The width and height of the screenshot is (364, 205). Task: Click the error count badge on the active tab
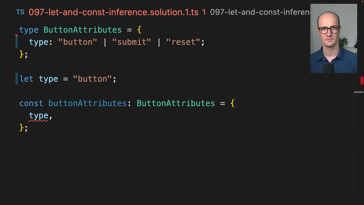pyautogui.click(x=204, y=12)
